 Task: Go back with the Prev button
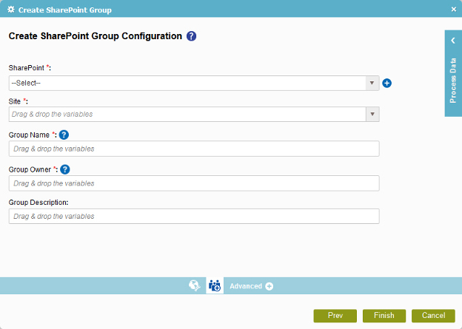[x=335, y=316]
